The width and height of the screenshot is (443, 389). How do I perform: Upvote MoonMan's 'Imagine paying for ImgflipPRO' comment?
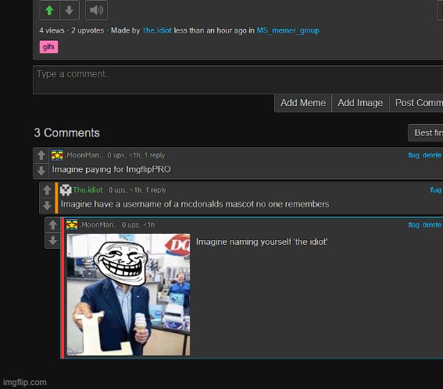click(41, 155)
